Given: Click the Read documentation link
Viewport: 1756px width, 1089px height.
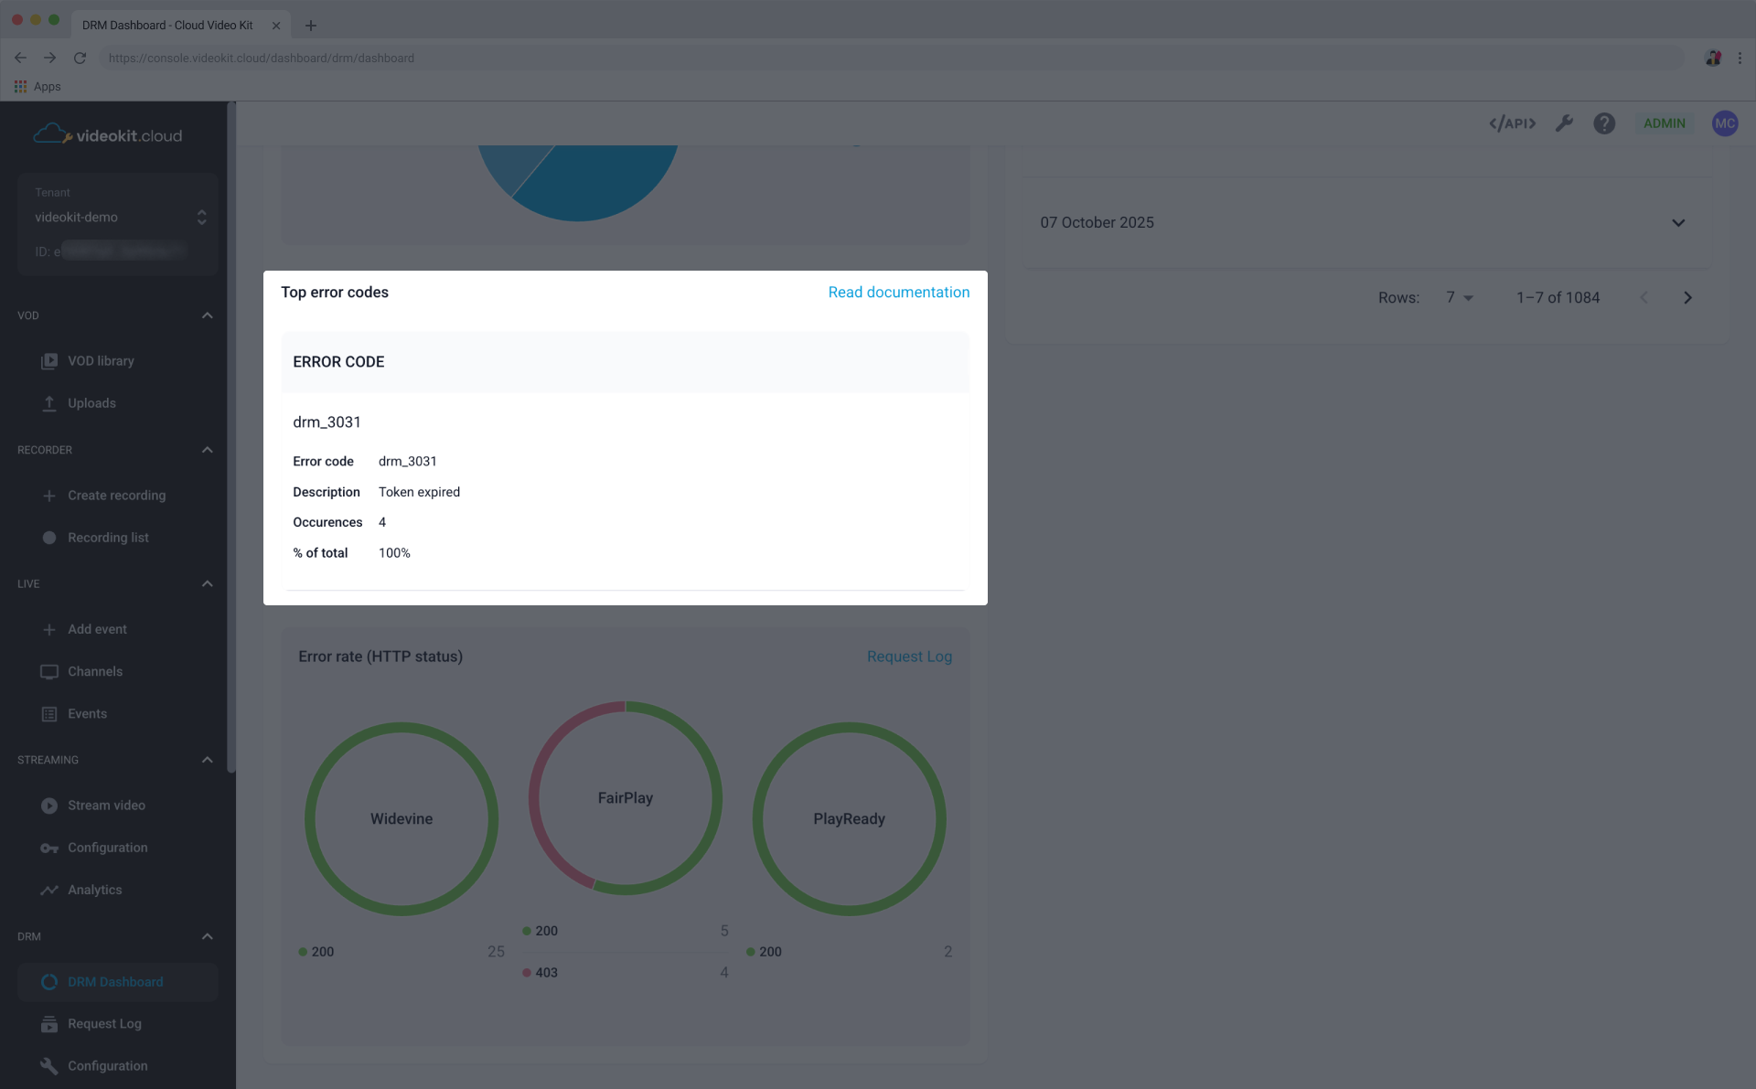Looking at the screenshot, I should [x=898, y=292].
